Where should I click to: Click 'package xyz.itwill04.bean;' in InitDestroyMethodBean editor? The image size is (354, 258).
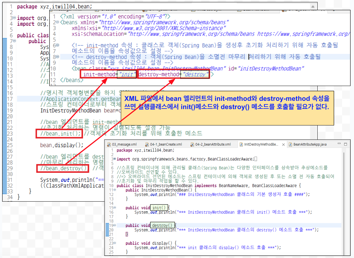pos(145,150)
